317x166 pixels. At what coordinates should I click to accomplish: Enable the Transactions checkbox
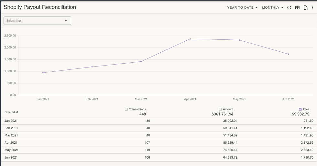click(x=126, y=109)
